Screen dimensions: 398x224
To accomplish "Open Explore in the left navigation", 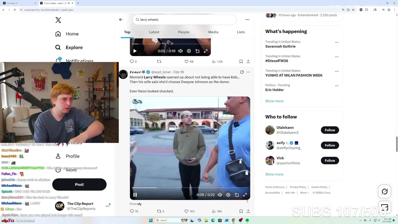I will [69, 48].
